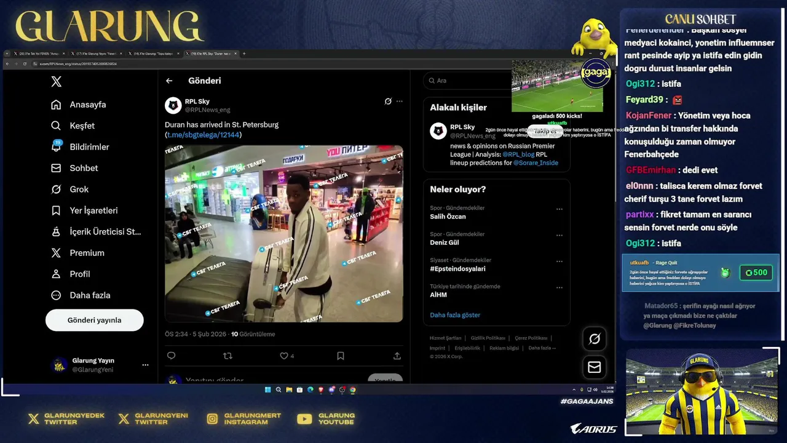Like the post with the heart icon

[283, 356]
